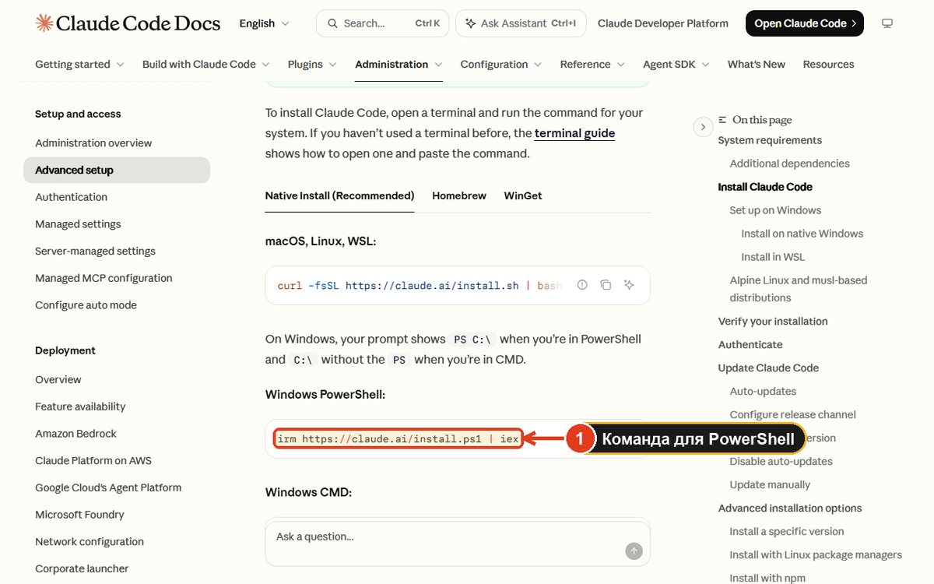Jump to Install with Linux package managers

[816, 554]
